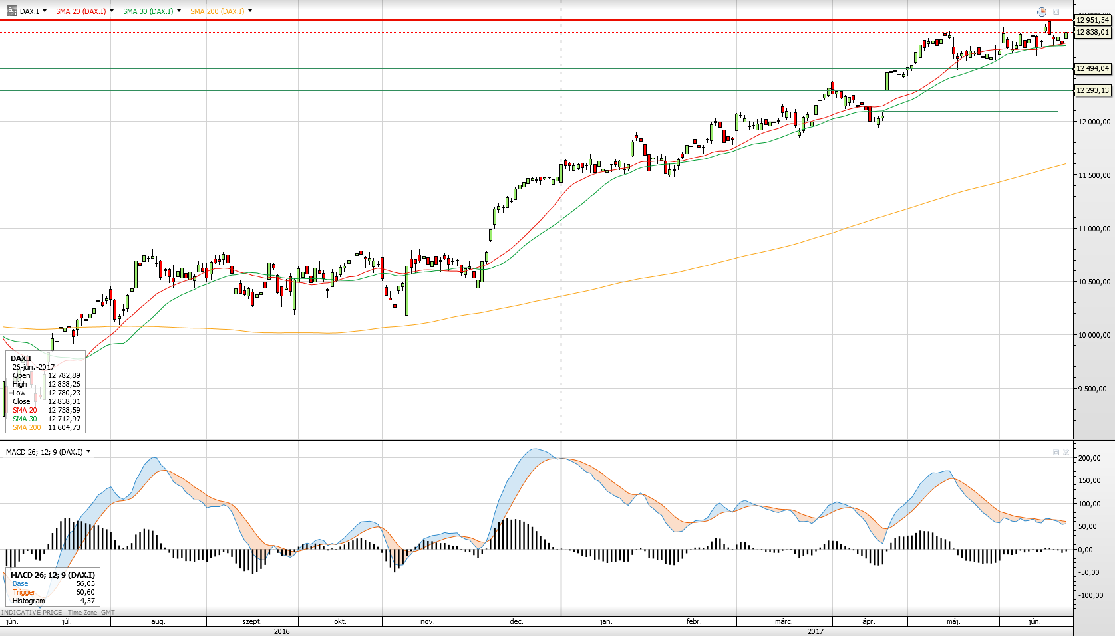The width and height of the screenshot is (1115, 636).
Task: Select the 12 293,13 support level label
Action: (x=1093, y=90)
